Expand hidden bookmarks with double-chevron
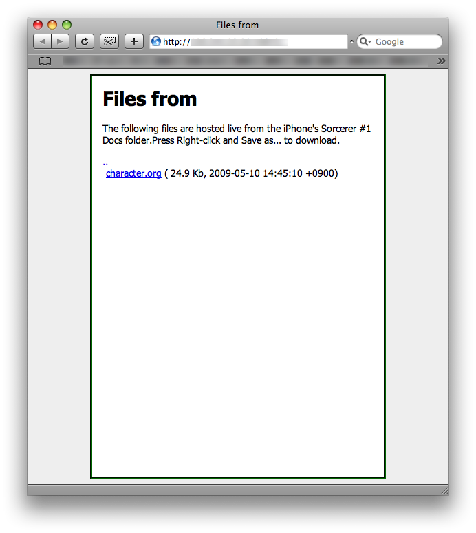 click(441, 61)
